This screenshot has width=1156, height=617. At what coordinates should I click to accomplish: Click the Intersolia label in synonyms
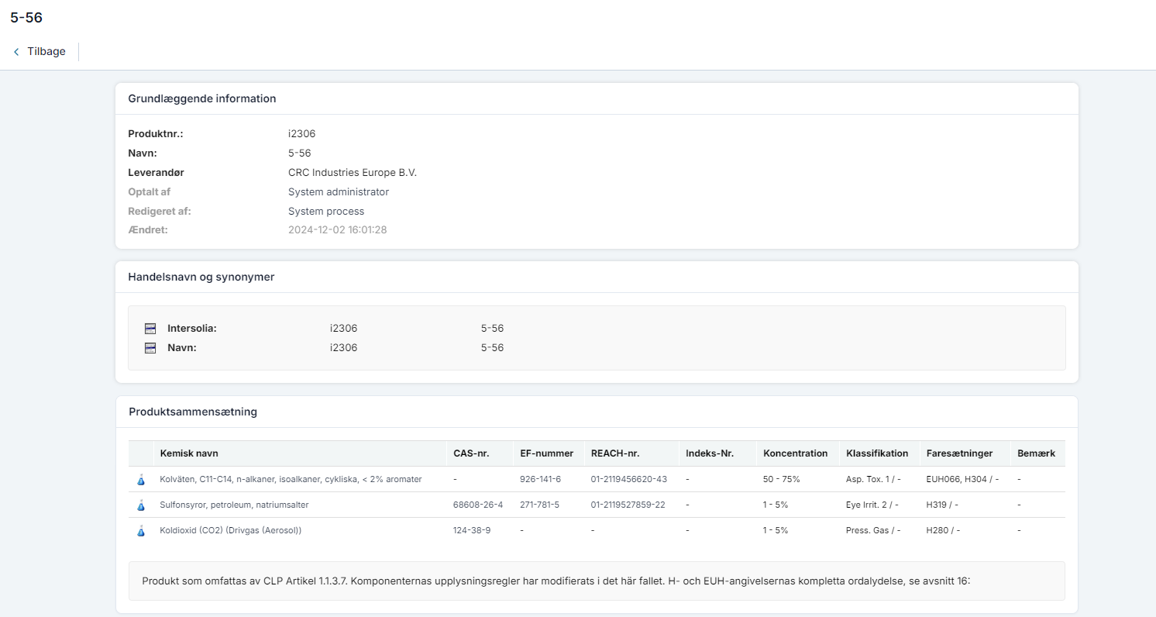pyautogui.click(x=192, y=329)
